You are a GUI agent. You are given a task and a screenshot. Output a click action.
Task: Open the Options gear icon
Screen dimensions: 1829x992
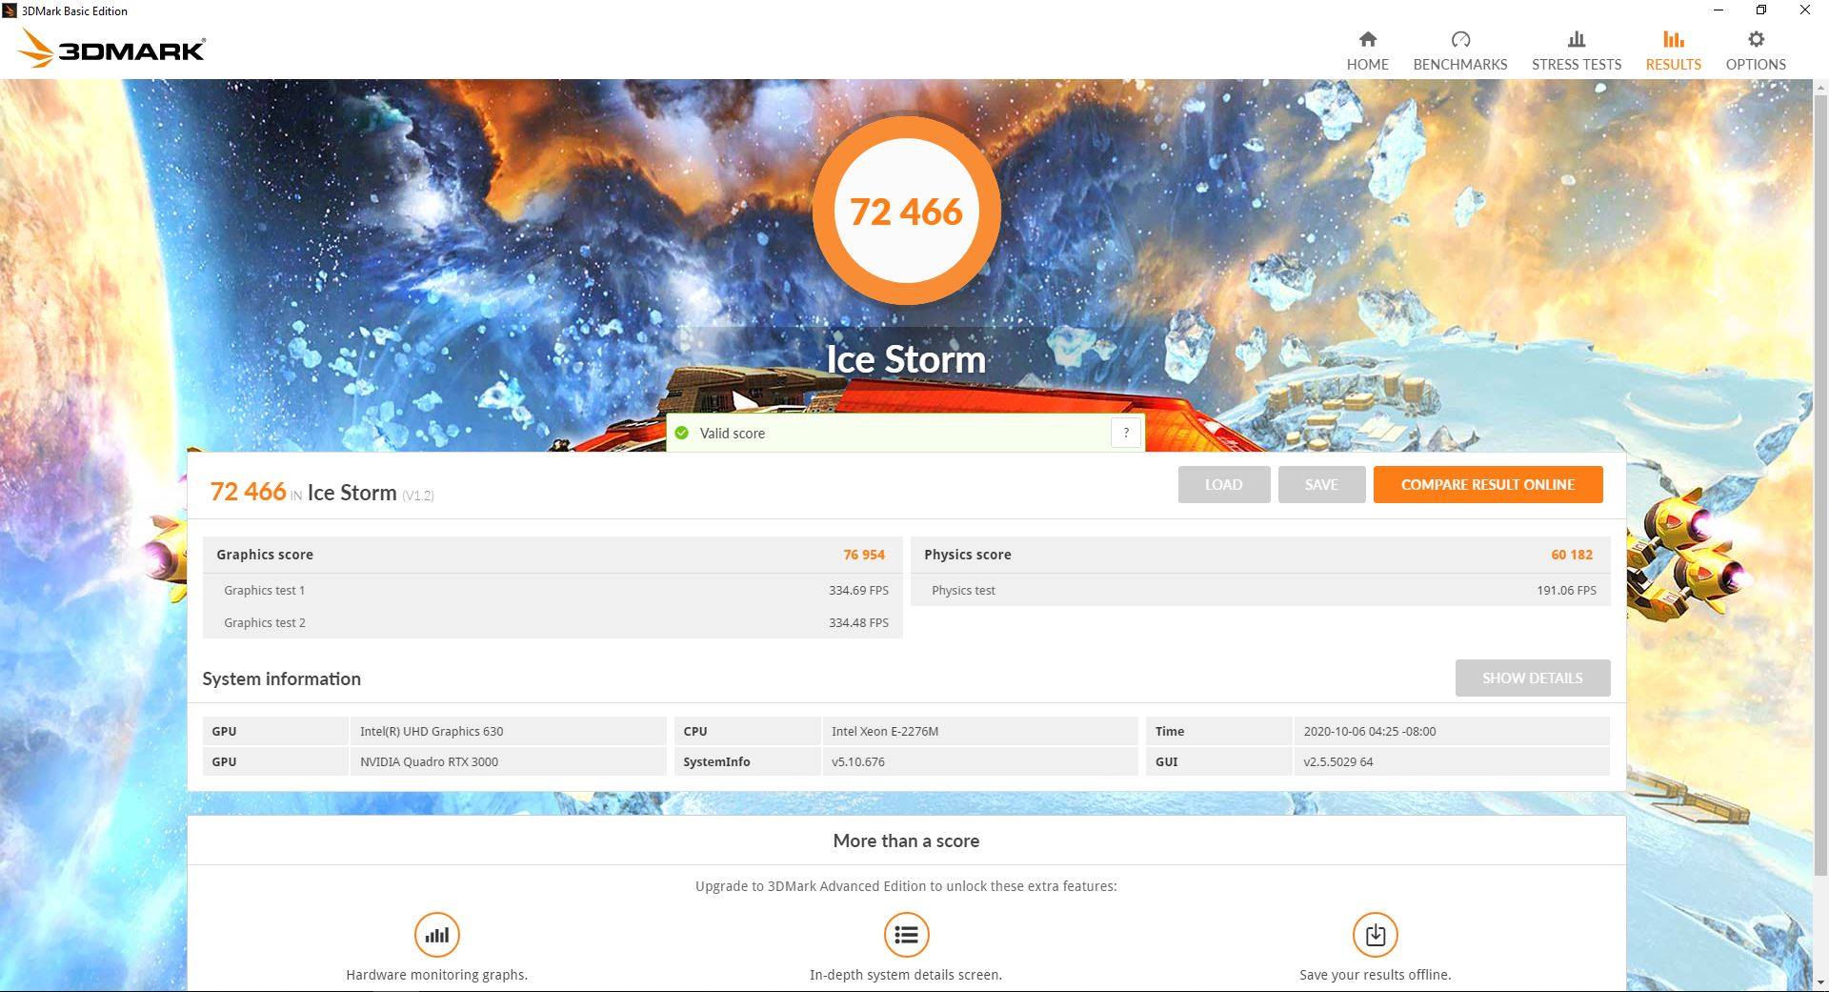point(1756,39)
